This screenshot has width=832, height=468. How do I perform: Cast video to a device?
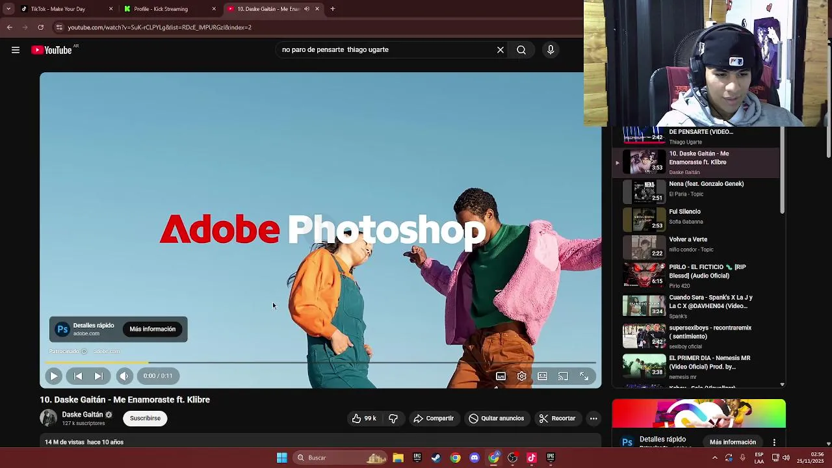coord(563,376)
